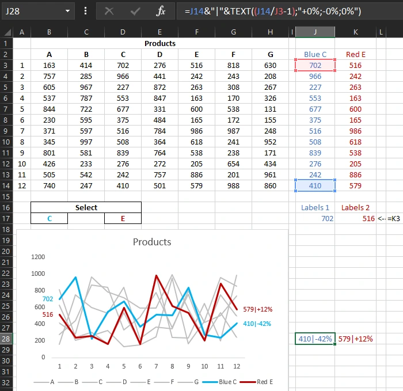Select product header A in cell B2
The image size is (403, 391).
coord(49,55)
